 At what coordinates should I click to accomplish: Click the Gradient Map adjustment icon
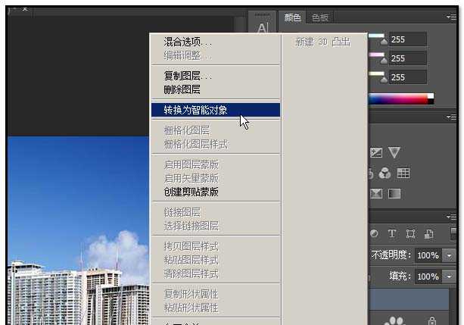point(394,194)
